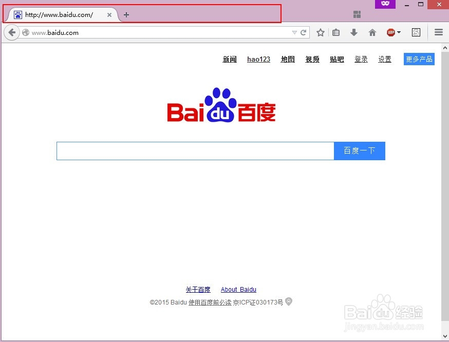Open the tab groups grid icon

coord(357,14)
